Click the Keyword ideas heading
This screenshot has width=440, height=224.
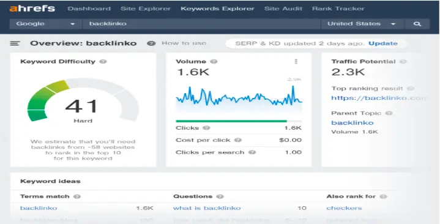click(51, 181)
